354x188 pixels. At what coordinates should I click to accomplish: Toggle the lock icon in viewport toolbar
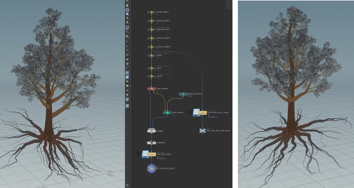coord(127,5)
